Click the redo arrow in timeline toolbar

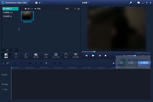click(21, 63)
